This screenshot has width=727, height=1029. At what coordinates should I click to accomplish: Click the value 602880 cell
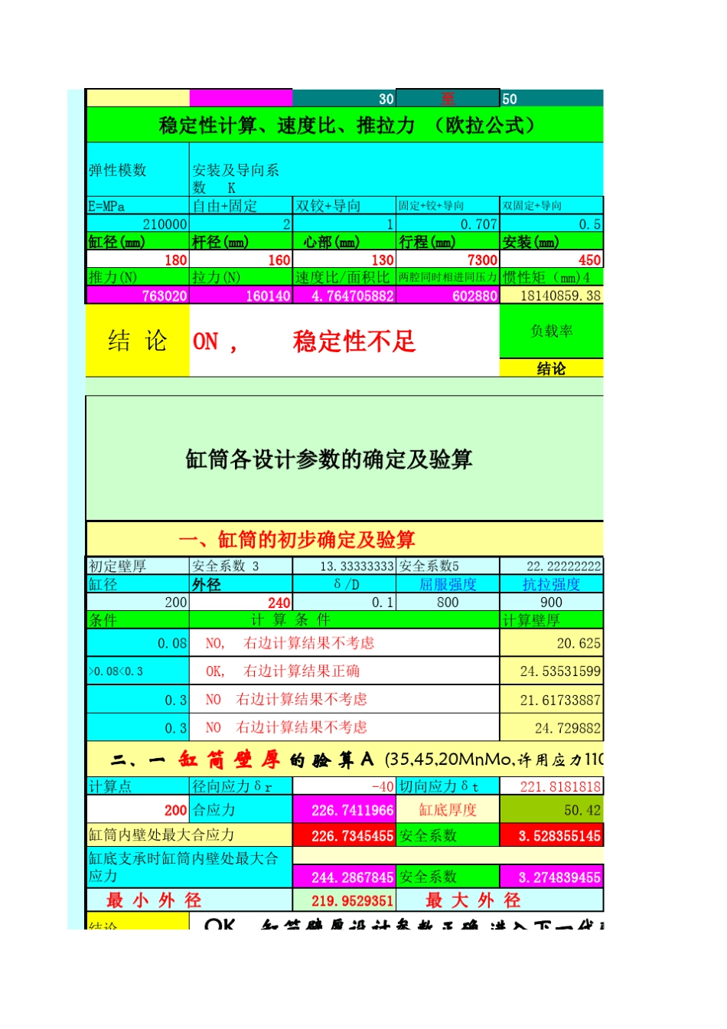(448, 296)
